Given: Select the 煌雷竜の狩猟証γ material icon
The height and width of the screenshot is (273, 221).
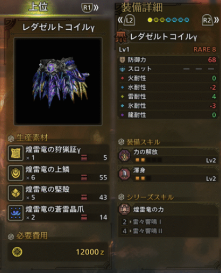Looking at the screenshot, I should pyautogui.click(x=15, y=153).
